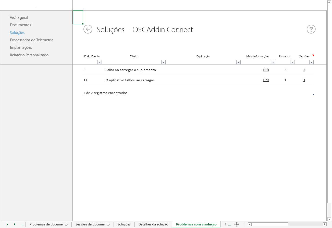Viewport: 332px width, 228px height.
Task: Click Link for Falha ao carregar o suplemento
Action: point(266,70)
